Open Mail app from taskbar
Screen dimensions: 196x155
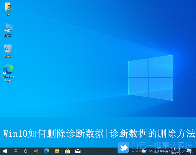pos(78,151)
